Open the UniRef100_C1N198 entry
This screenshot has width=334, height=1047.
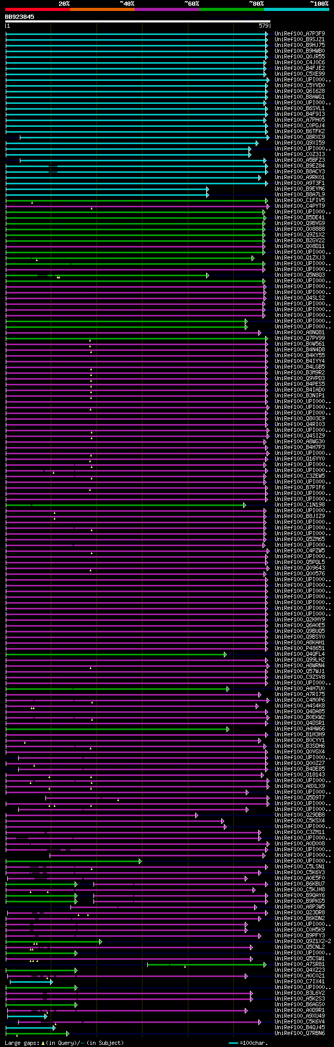[300, 504]
